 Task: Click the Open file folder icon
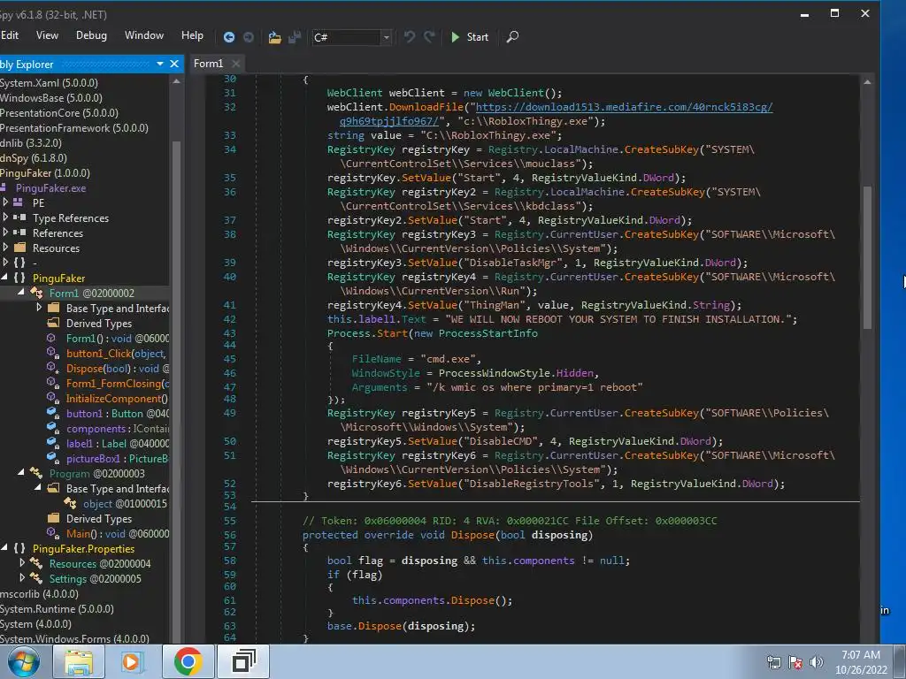pos(274,37)
